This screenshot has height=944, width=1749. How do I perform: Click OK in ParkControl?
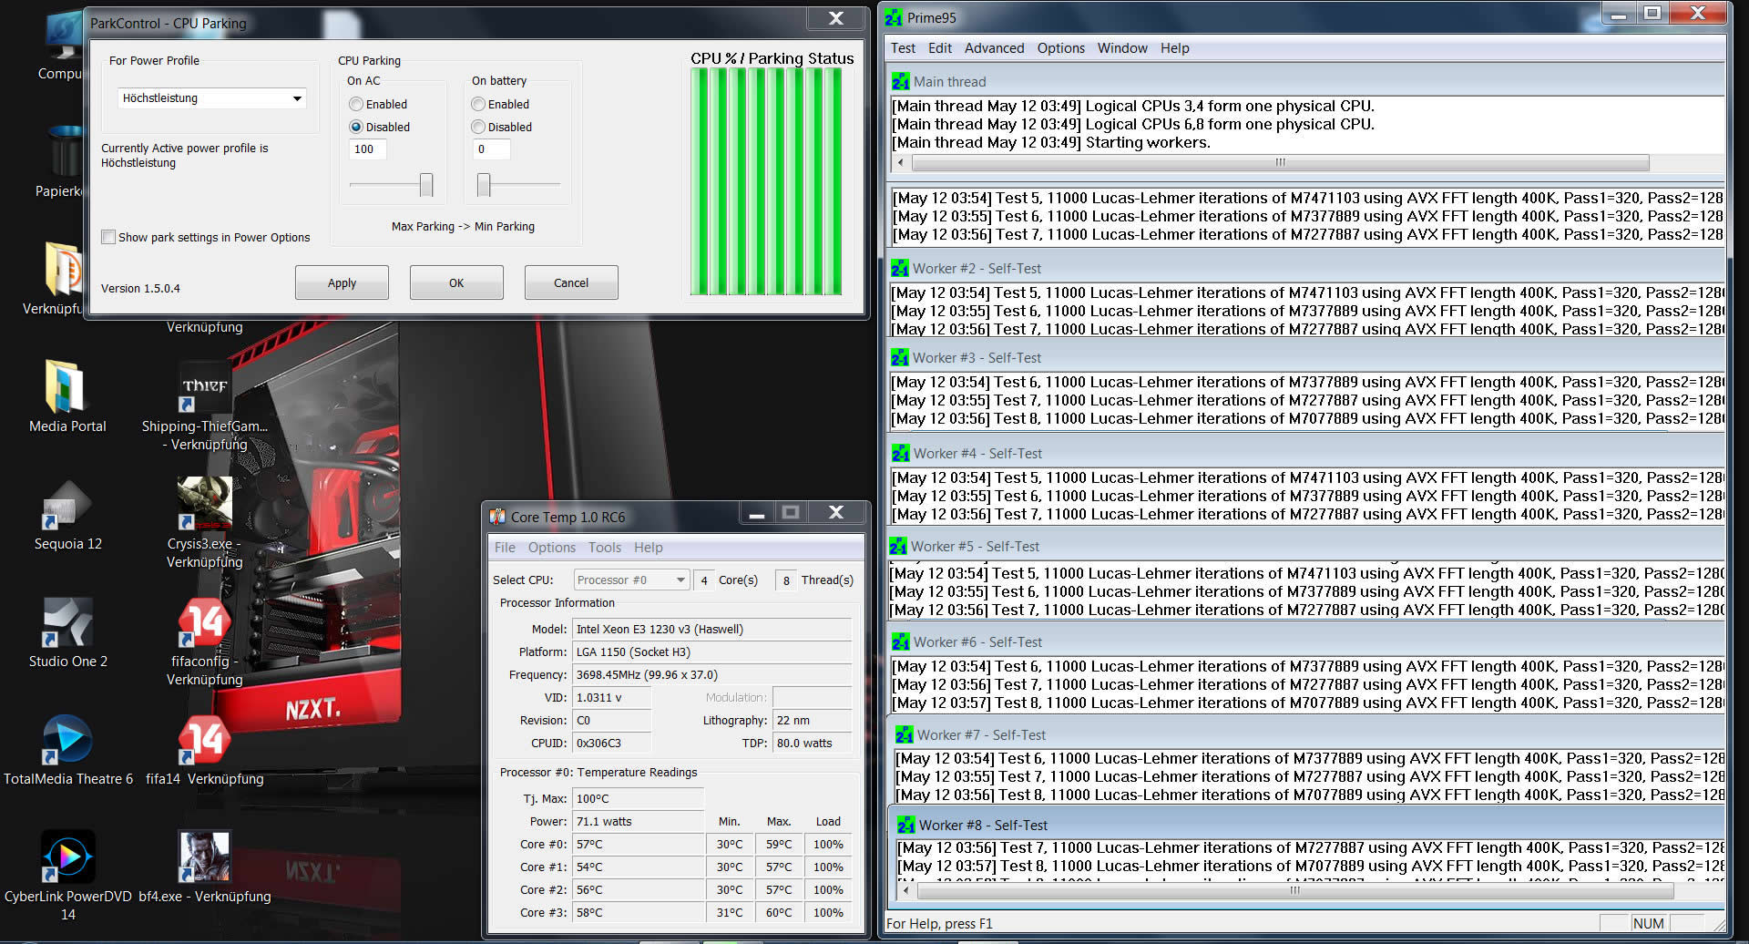click(x=456, y=282)
